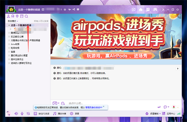Toggle the microphone icon
Image resolution: width=187 pixels, height=122 pixels.
click(x=22, y=114)
